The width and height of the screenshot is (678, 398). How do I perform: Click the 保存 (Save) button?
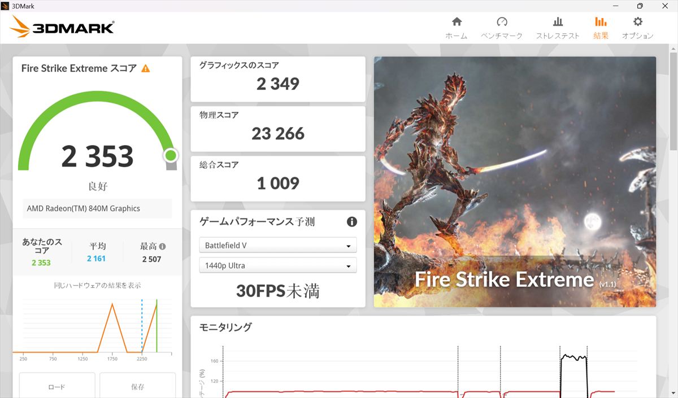(x=137, y=387)
